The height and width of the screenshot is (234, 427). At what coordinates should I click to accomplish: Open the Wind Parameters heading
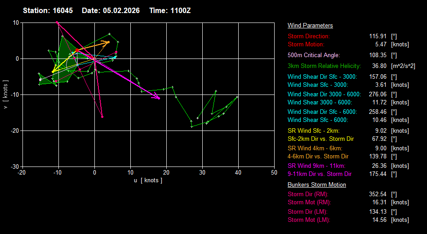(310, 26)
